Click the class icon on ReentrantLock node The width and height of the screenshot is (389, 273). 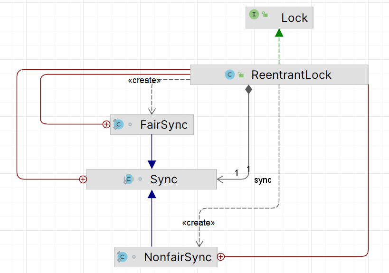tap(230, 75)
